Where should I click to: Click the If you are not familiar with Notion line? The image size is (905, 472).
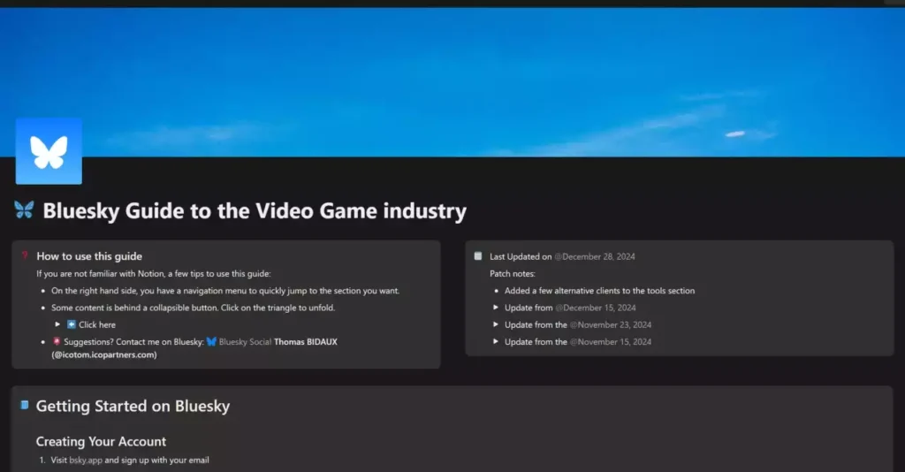pyautogui.click(x=154, y=273)
